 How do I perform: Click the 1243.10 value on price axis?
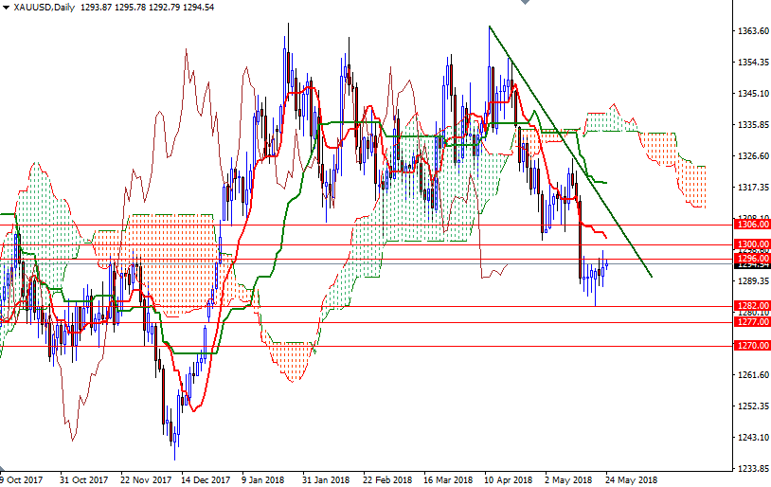[752, 438]
